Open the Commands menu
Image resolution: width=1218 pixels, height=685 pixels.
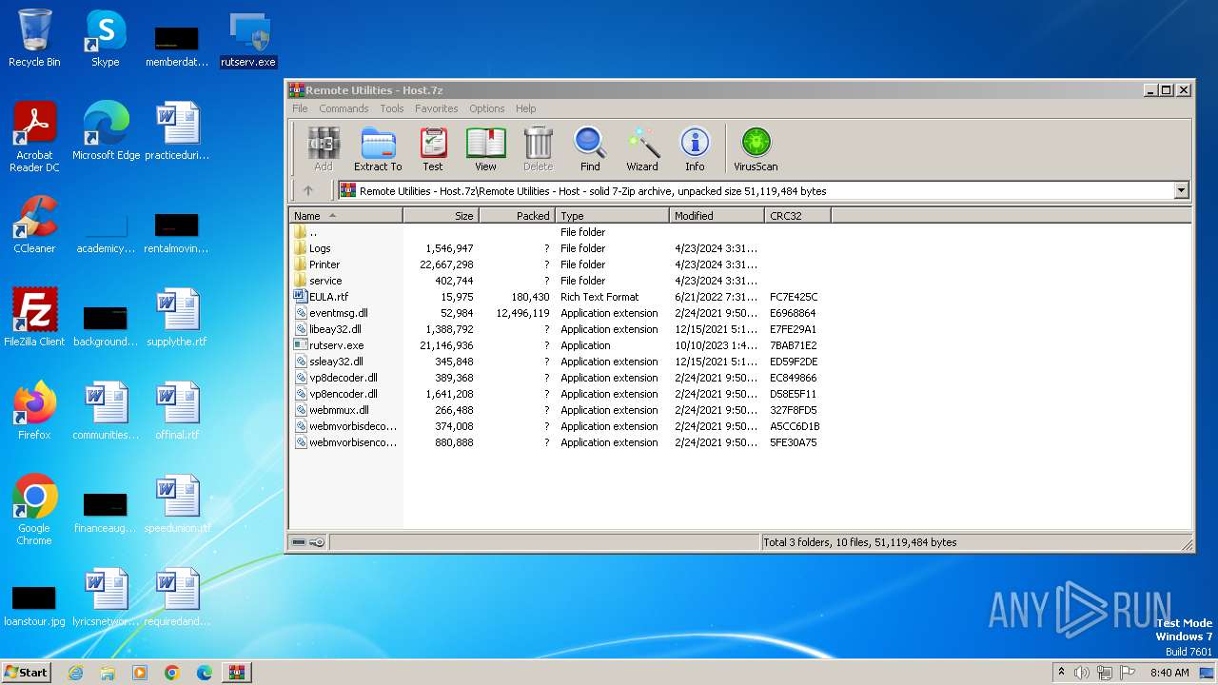coord(344,108)
